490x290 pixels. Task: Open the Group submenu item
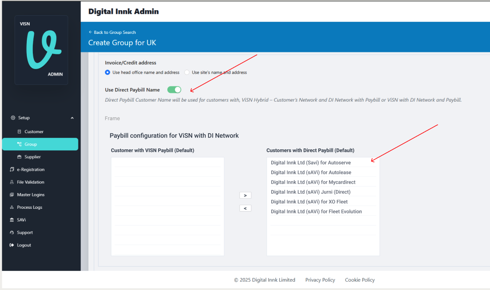[x=40, y=144]
